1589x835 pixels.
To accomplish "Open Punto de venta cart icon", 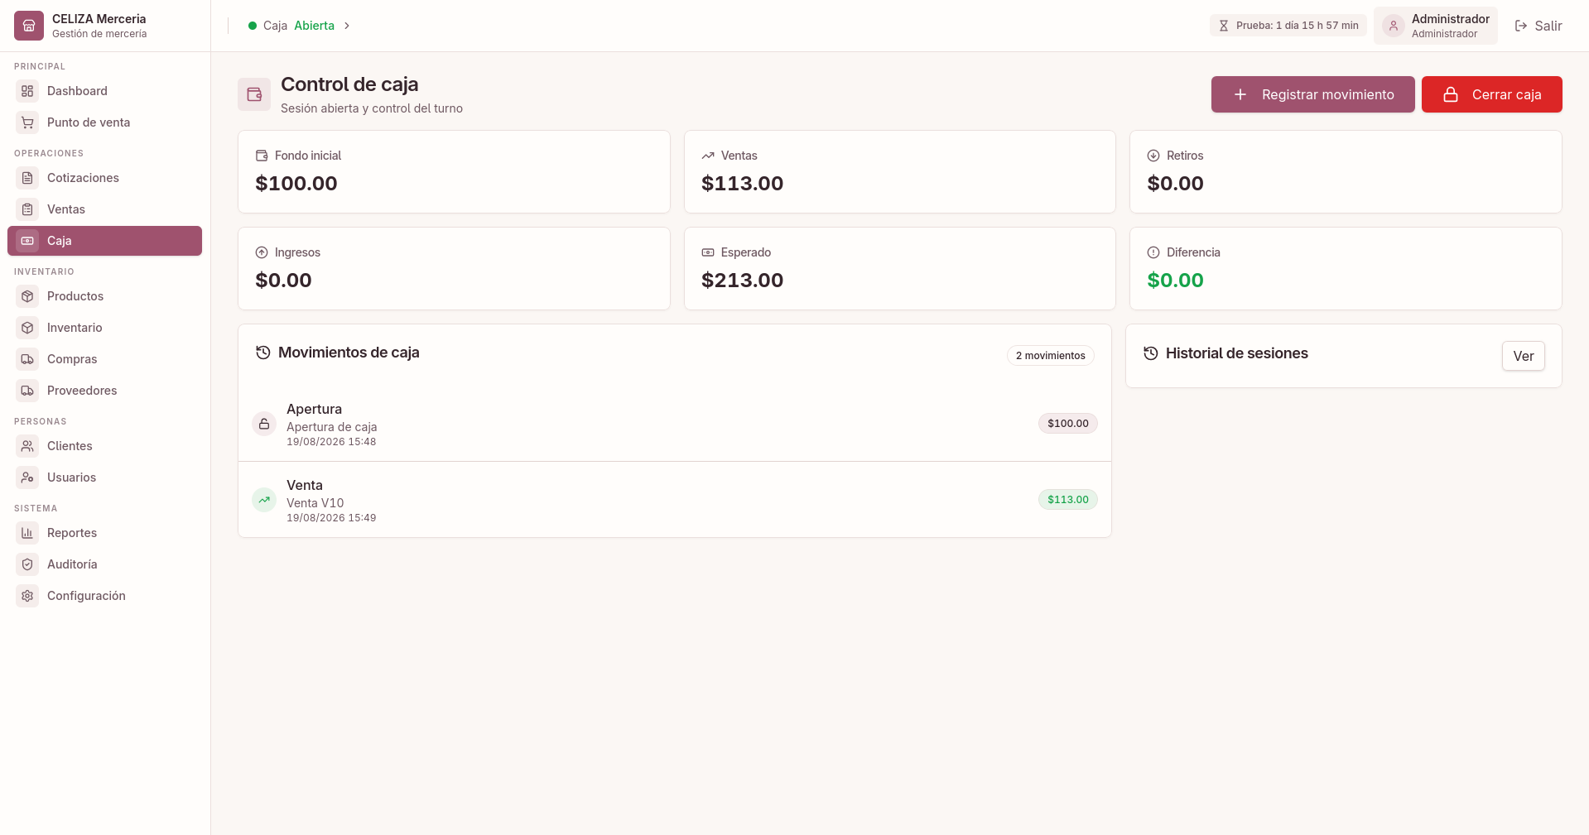I will [x=27, y=122].
